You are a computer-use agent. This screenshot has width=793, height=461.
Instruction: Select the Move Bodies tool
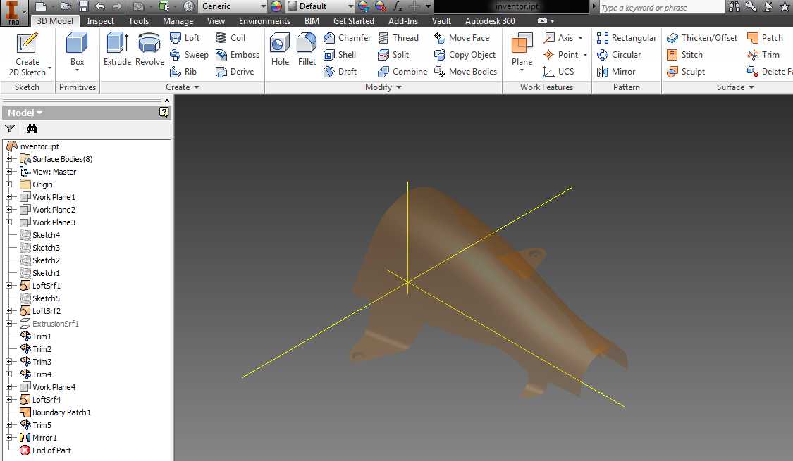pyautogui.click(x=465, y=72)
